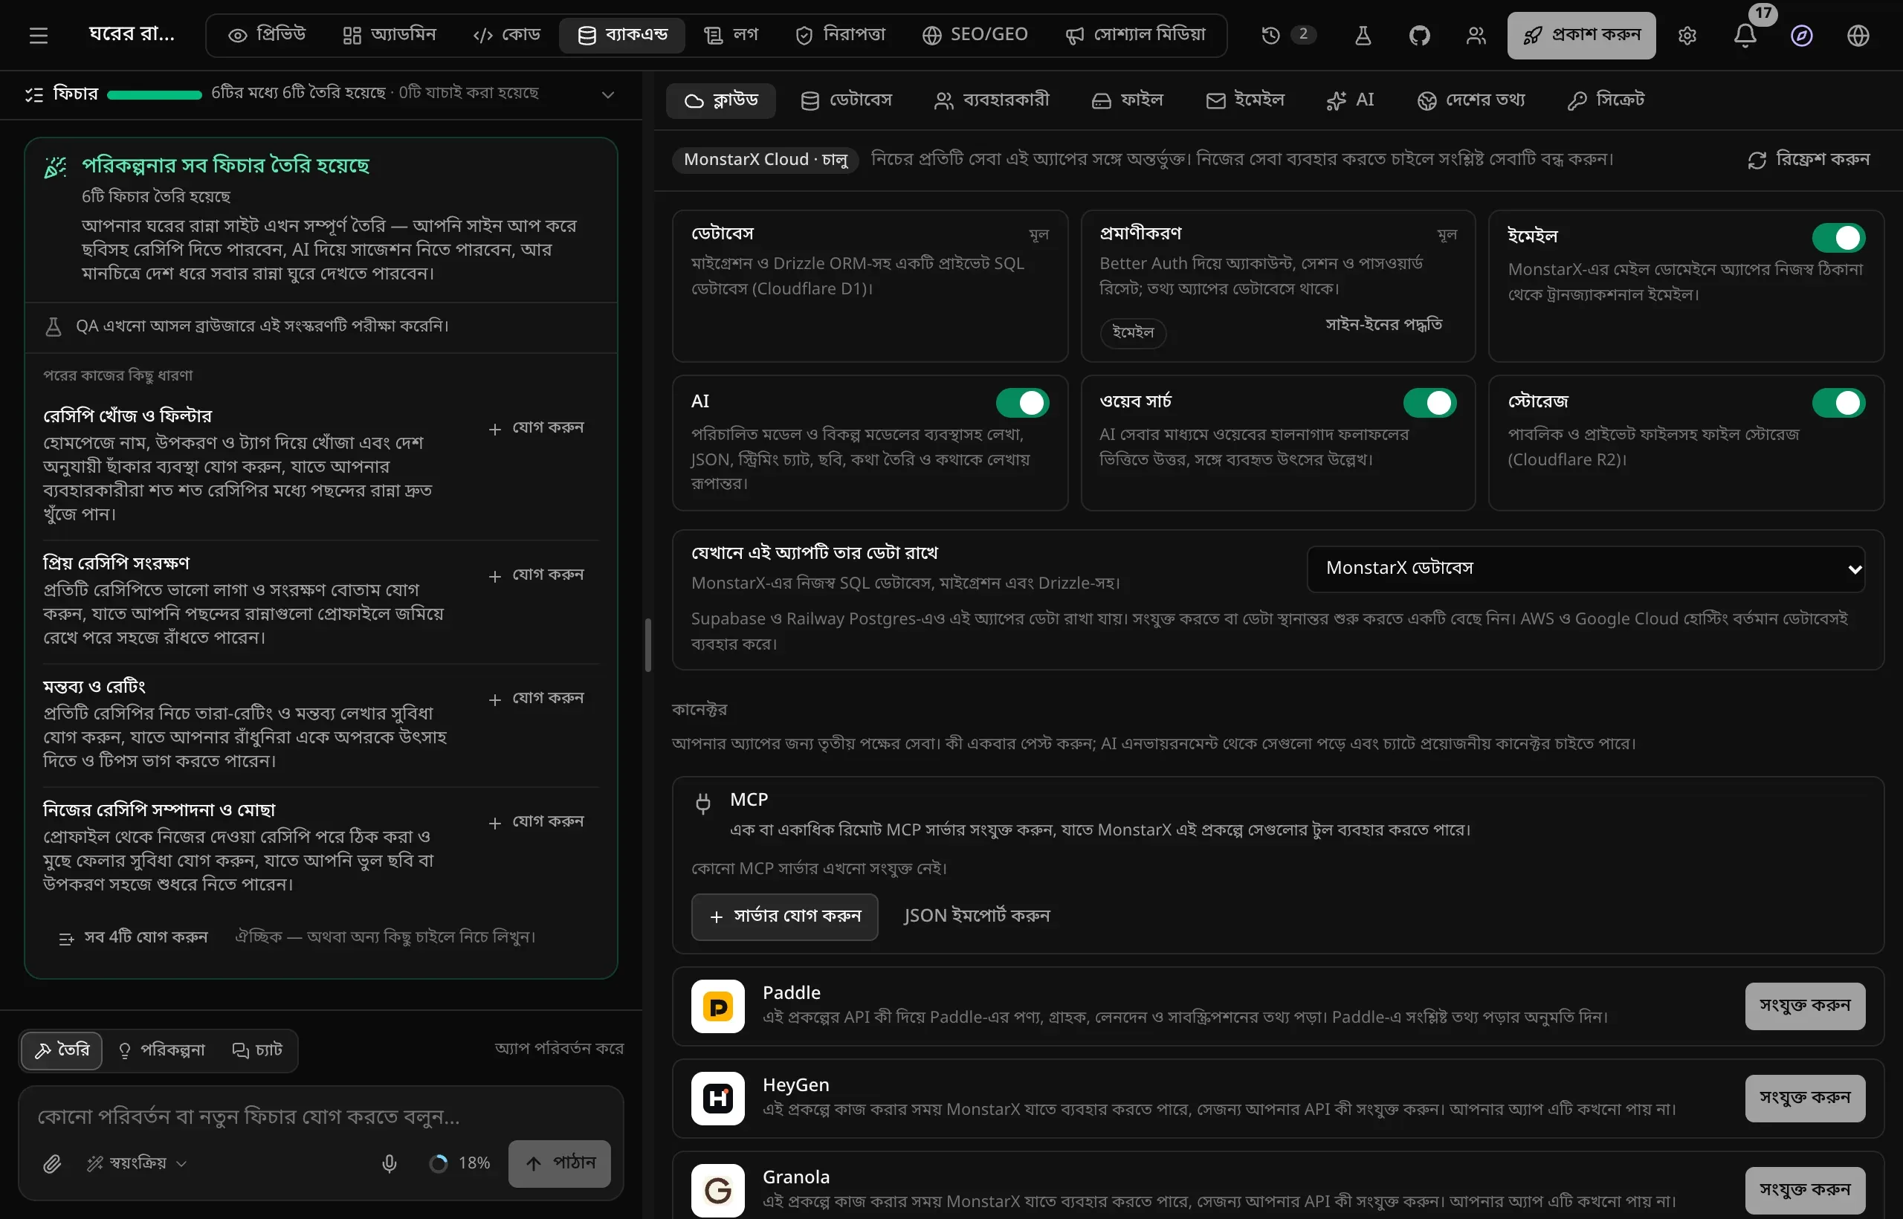The width and height of the screenshot is (1903, 1219).
Task: Switch to the প্রিভিউ tab
Action: point(267,35)
